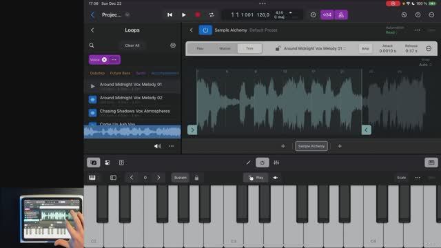This screenshot has width=441, height=248.
Task: Toggle the purple count-in 1234 button
Action: coord(327,14)
